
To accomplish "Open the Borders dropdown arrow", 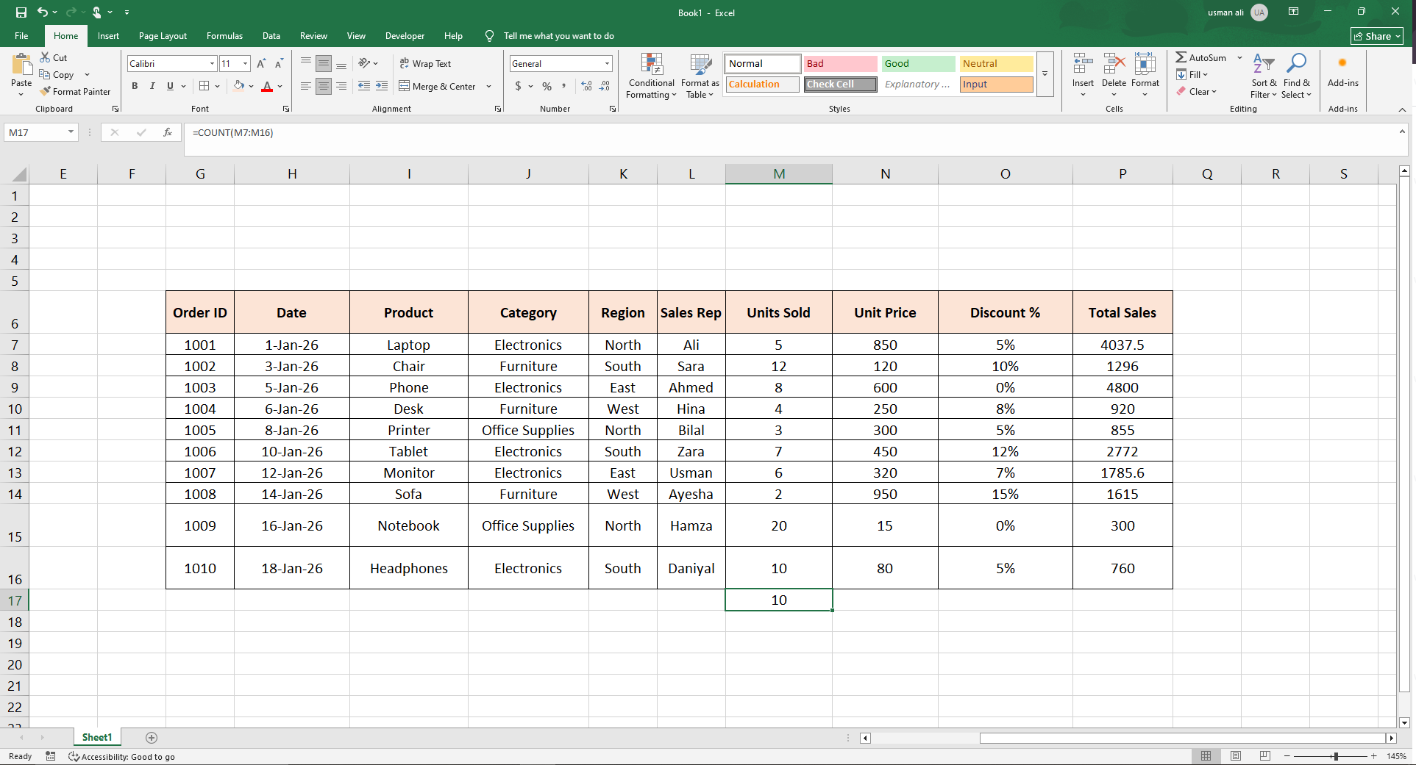I will (218, 87).
